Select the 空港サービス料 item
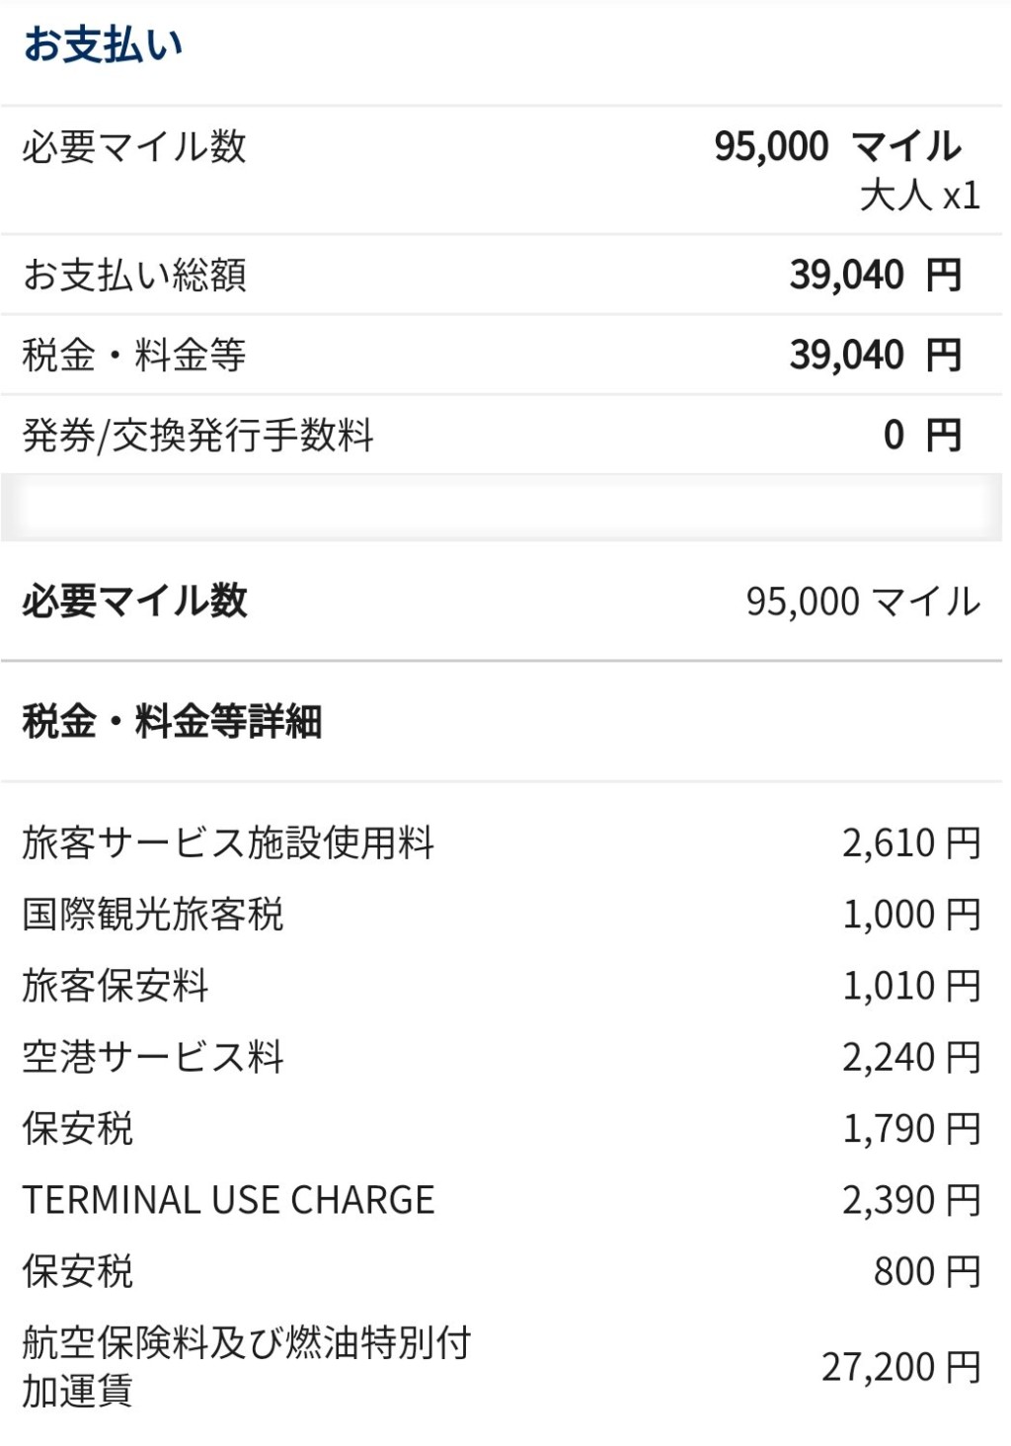Screen dimensions: 1011x1446 [x=153, y=1058]
